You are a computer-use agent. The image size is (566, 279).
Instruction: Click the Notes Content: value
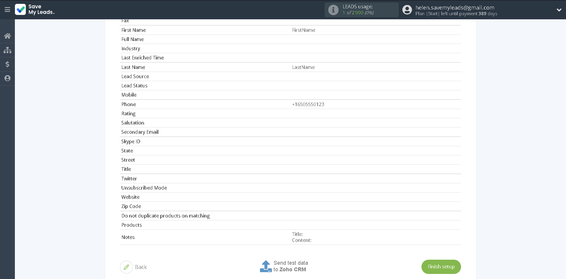[x=302, y=240]
